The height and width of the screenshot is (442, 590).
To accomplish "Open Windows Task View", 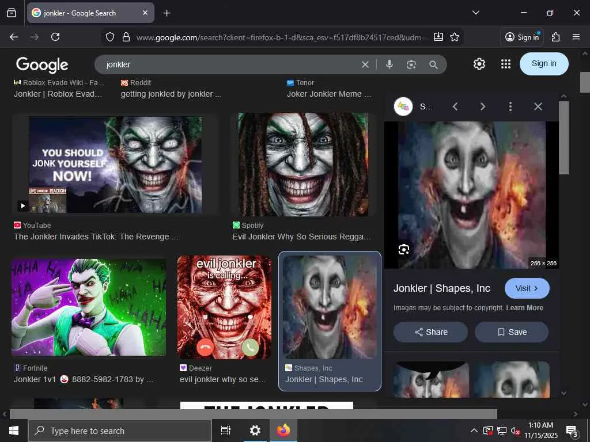I will tap(226, 430).
